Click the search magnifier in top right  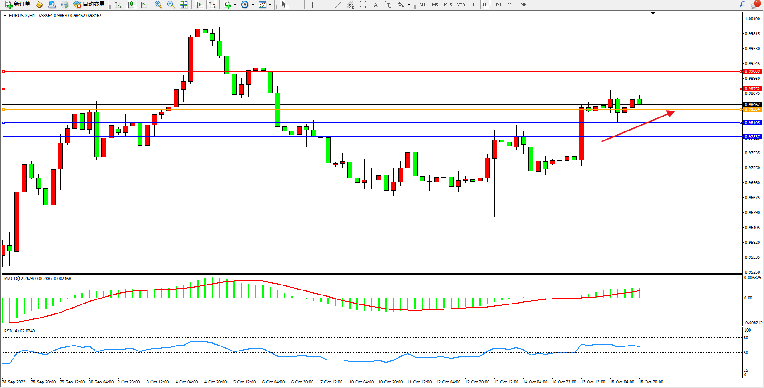coord(742,5)
